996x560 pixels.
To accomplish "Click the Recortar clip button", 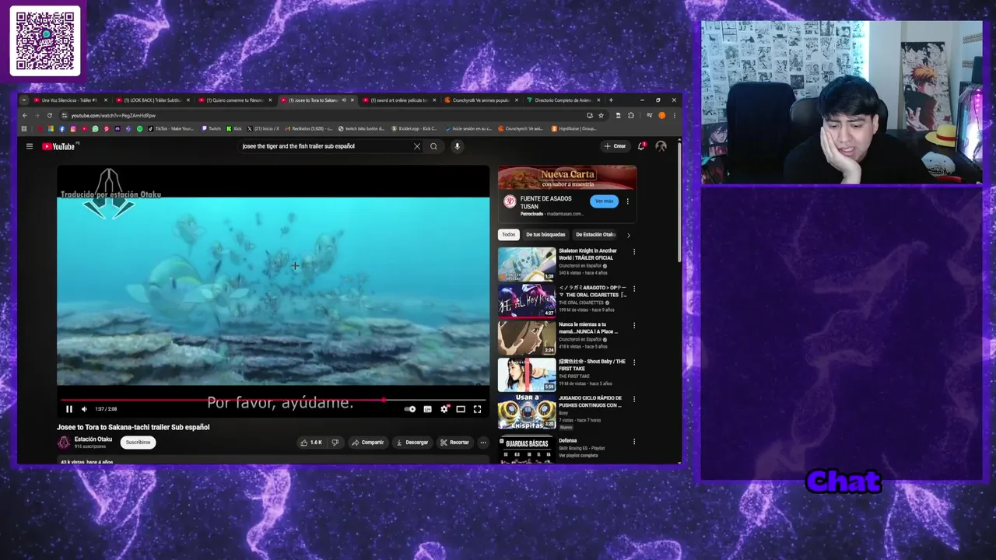I will click(454, 443).
